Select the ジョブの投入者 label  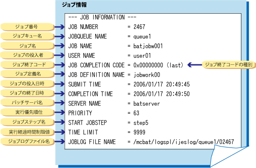[x=27, y=55]
